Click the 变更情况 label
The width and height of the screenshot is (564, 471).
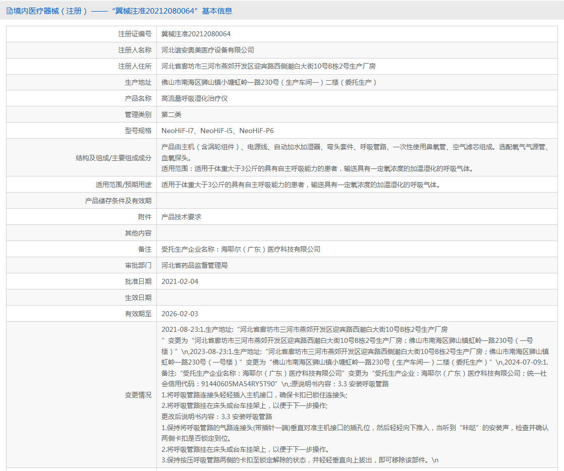click(138, 395)
